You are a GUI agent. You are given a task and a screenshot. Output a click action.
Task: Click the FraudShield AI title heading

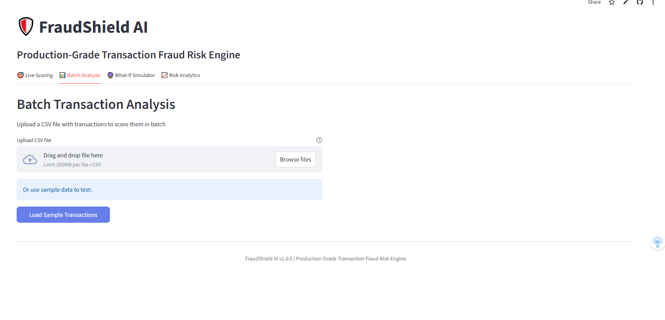click(x=93, y=27)
